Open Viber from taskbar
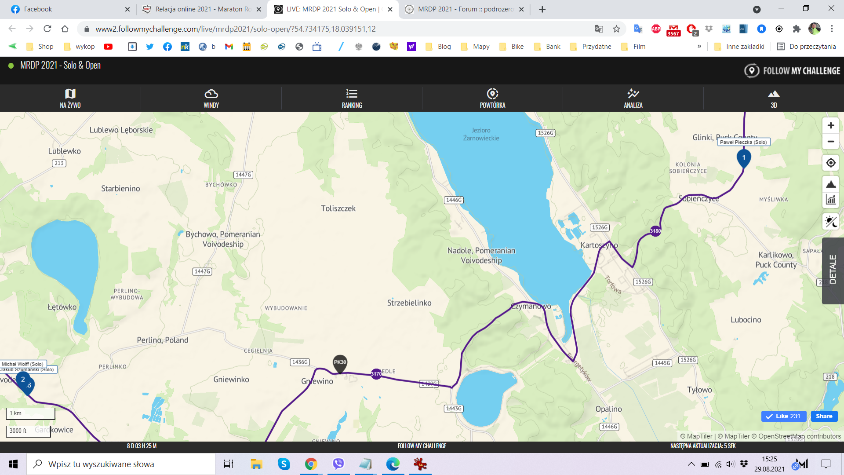Screen dimensions: 844x475 [x=338, y=464]
